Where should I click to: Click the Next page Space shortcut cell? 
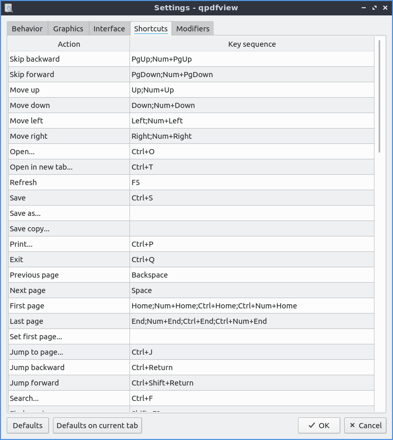click(x=252, y=290)
